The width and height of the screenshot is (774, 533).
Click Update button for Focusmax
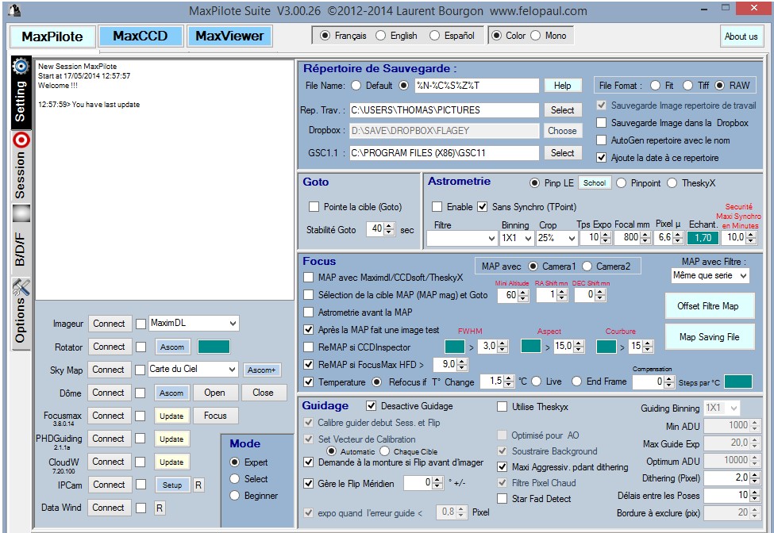[x=171, y=416]
